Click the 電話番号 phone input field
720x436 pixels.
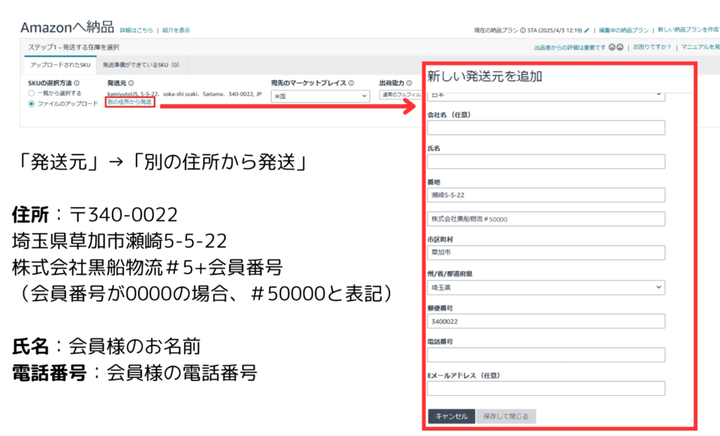coord(546,355)
